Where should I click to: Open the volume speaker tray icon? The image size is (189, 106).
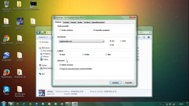point(170,104)
